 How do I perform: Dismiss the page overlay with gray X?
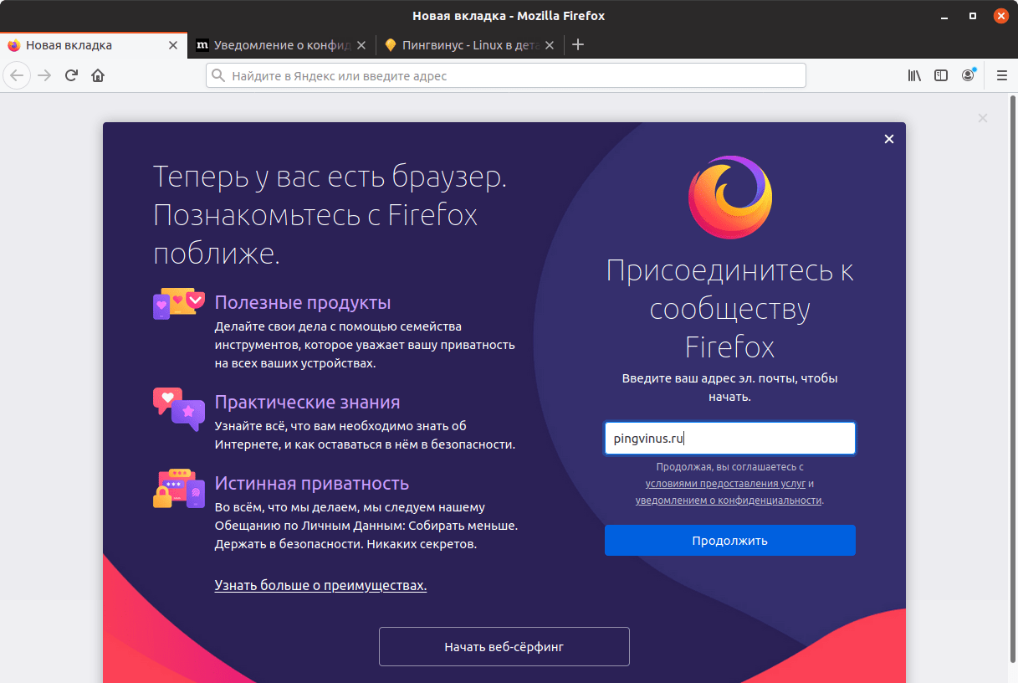(x=983, y=118)
